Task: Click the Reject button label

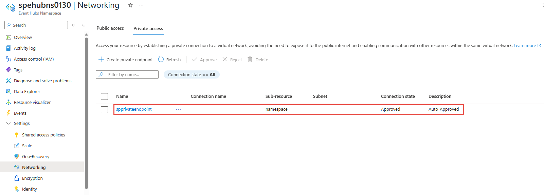Action: pyautogui.click(x=236, y=60)
